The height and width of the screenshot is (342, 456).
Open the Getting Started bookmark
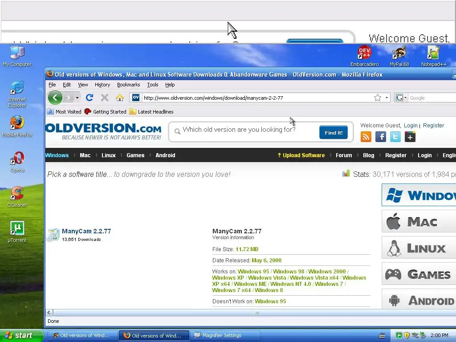(105, 112)
